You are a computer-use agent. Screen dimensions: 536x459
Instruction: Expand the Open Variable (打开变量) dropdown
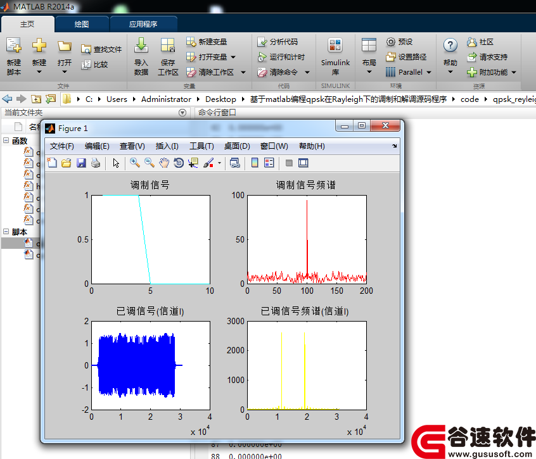click(x=233, y=57)
